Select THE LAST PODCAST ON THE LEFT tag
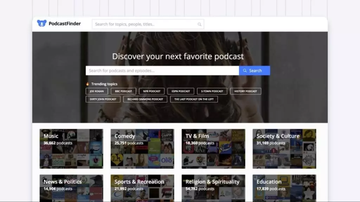Image resolution: width=360 pixels, height=202 pixels. pos(194,99)
